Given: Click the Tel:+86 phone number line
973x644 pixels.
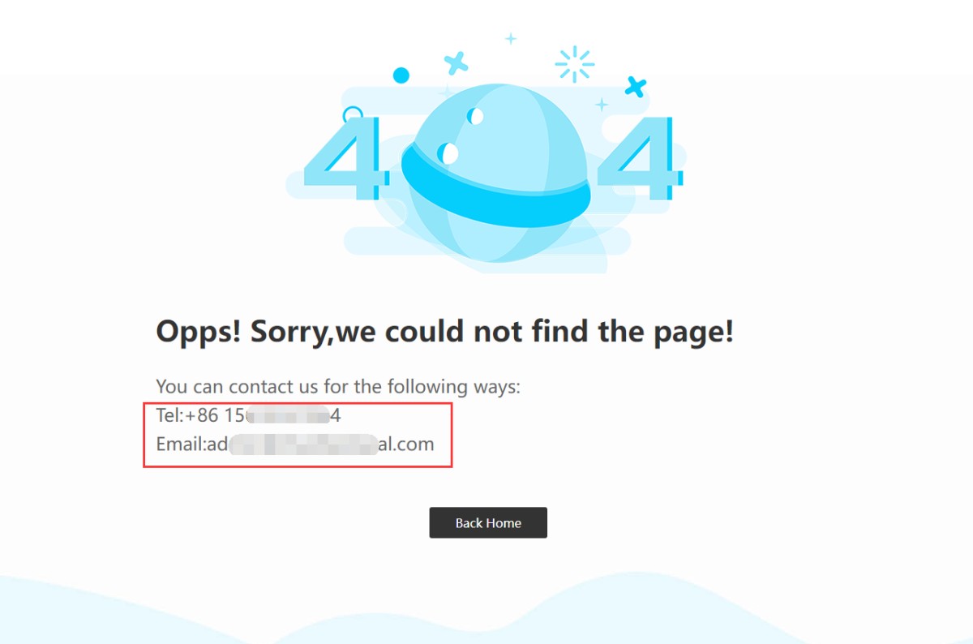Looking at the screenshot, I should click(x=249, y=416).
